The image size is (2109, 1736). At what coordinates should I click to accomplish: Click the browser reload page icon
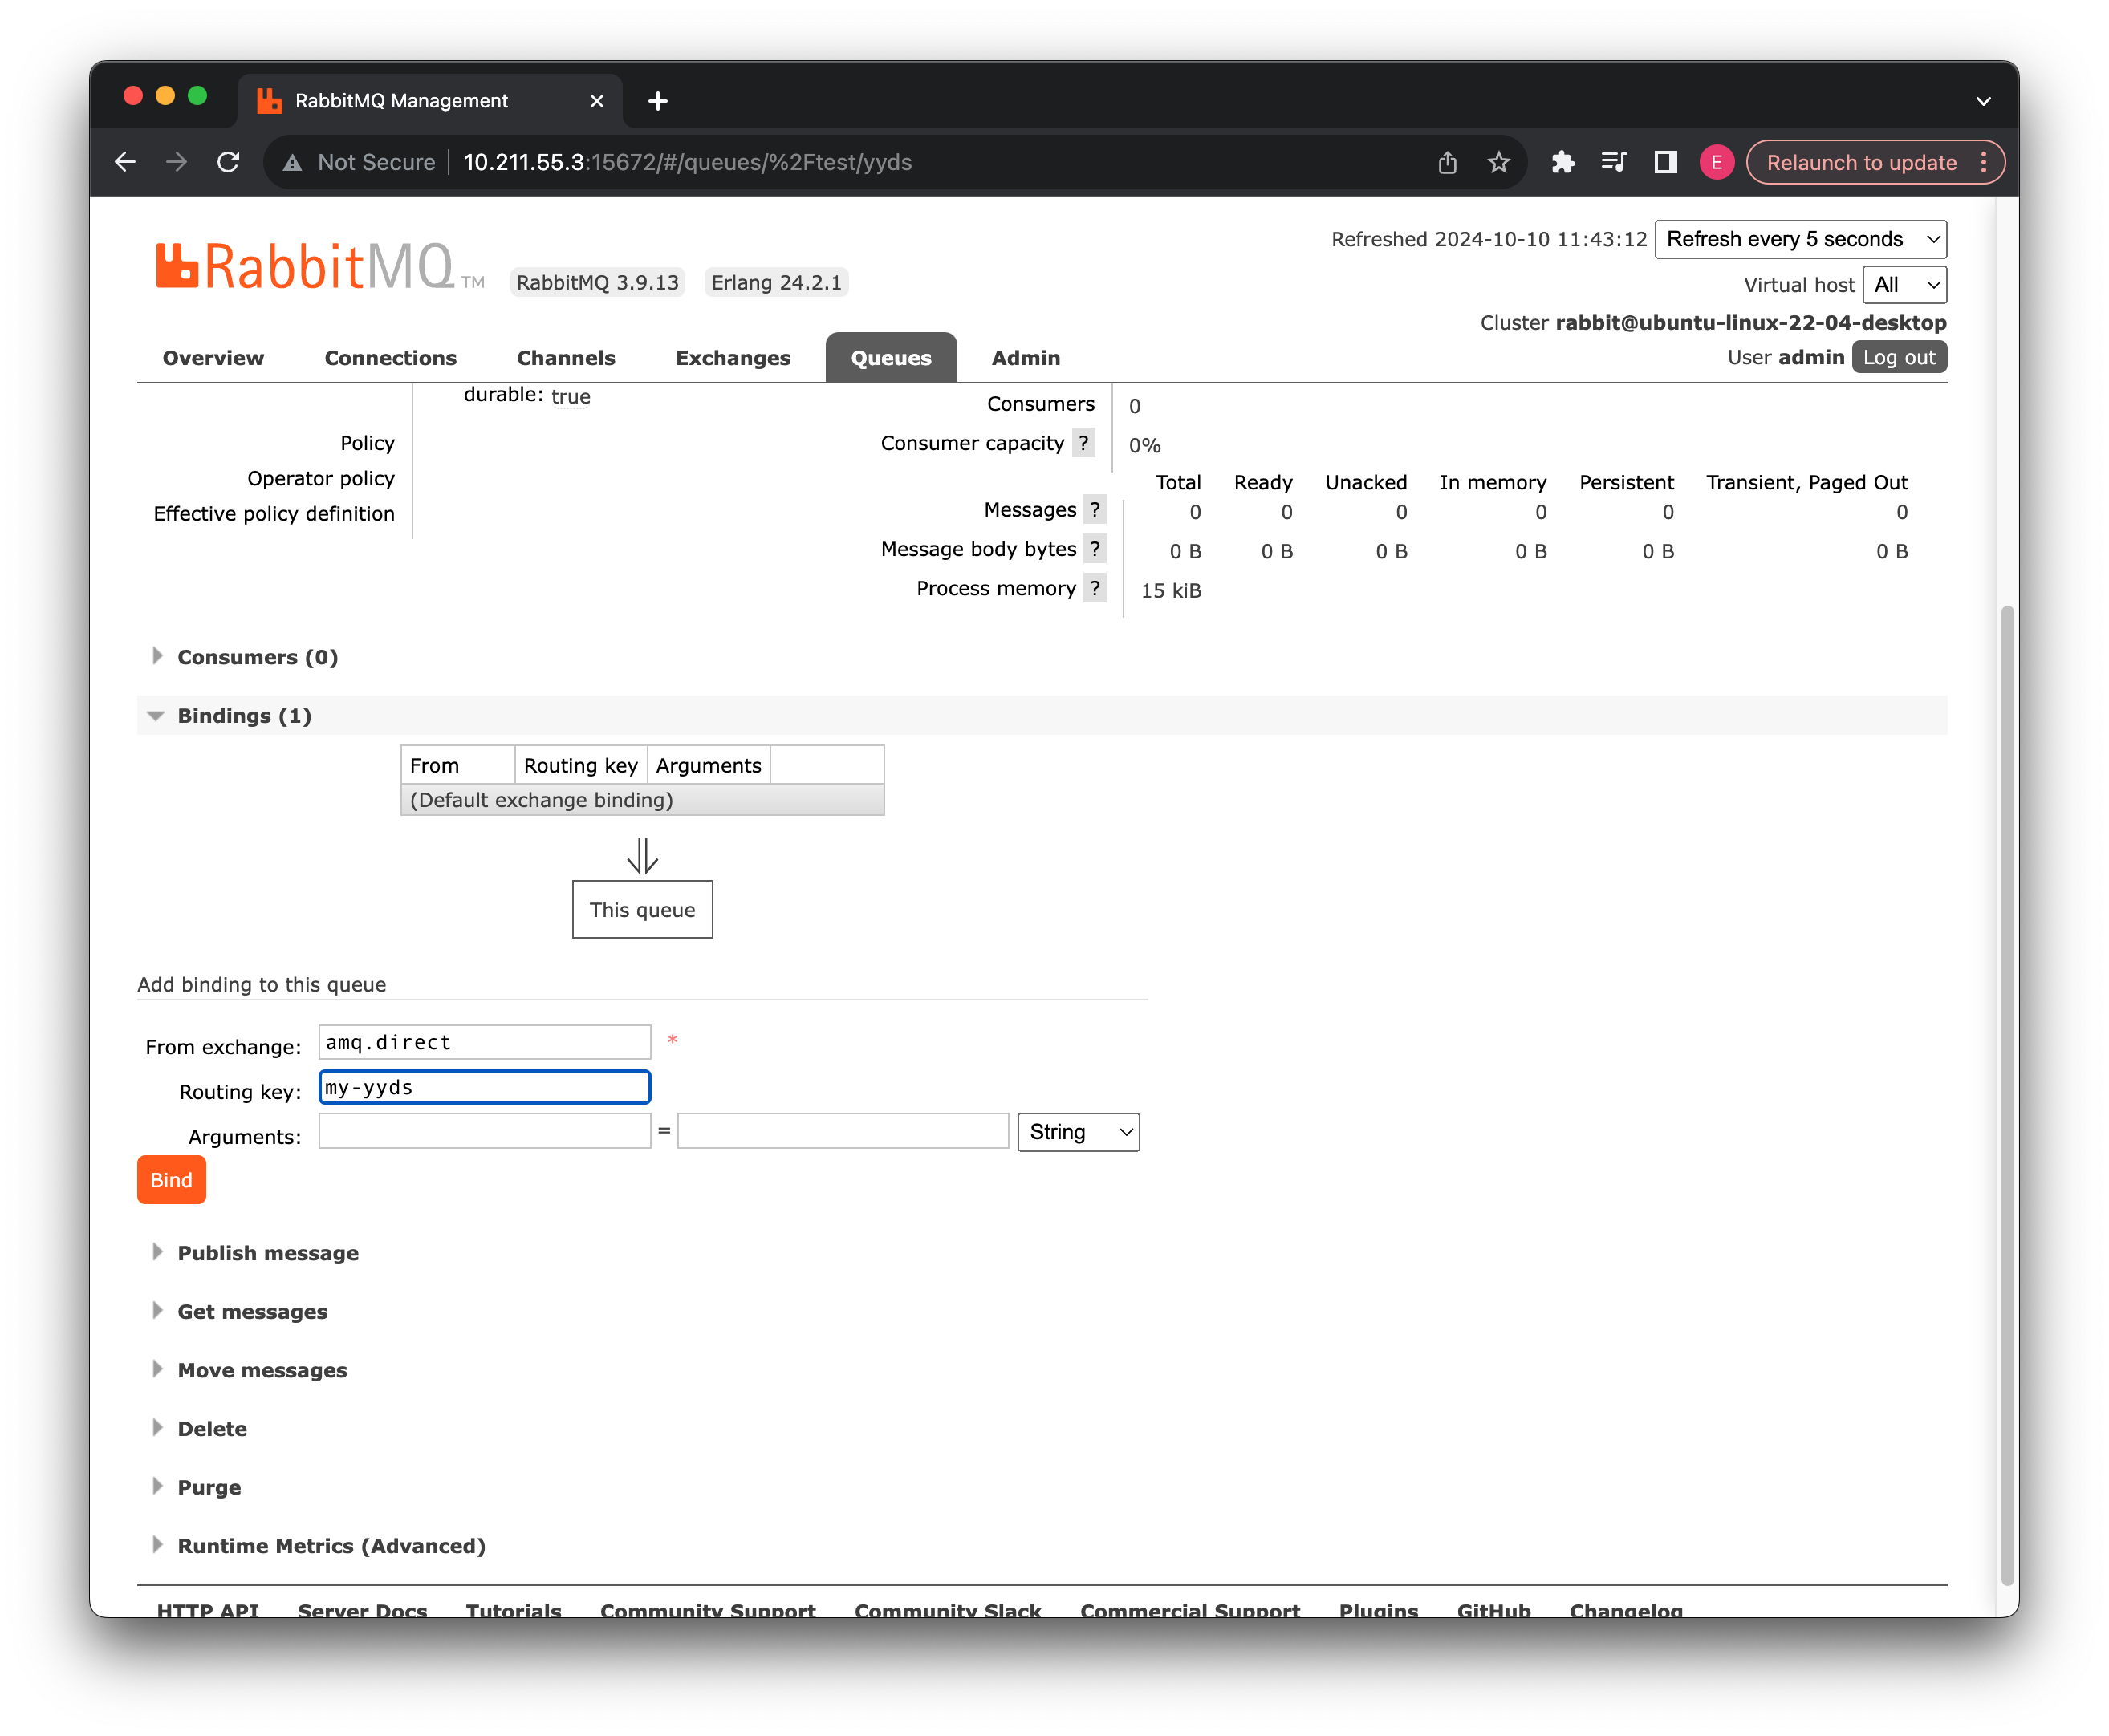click(x=228, y=162)
